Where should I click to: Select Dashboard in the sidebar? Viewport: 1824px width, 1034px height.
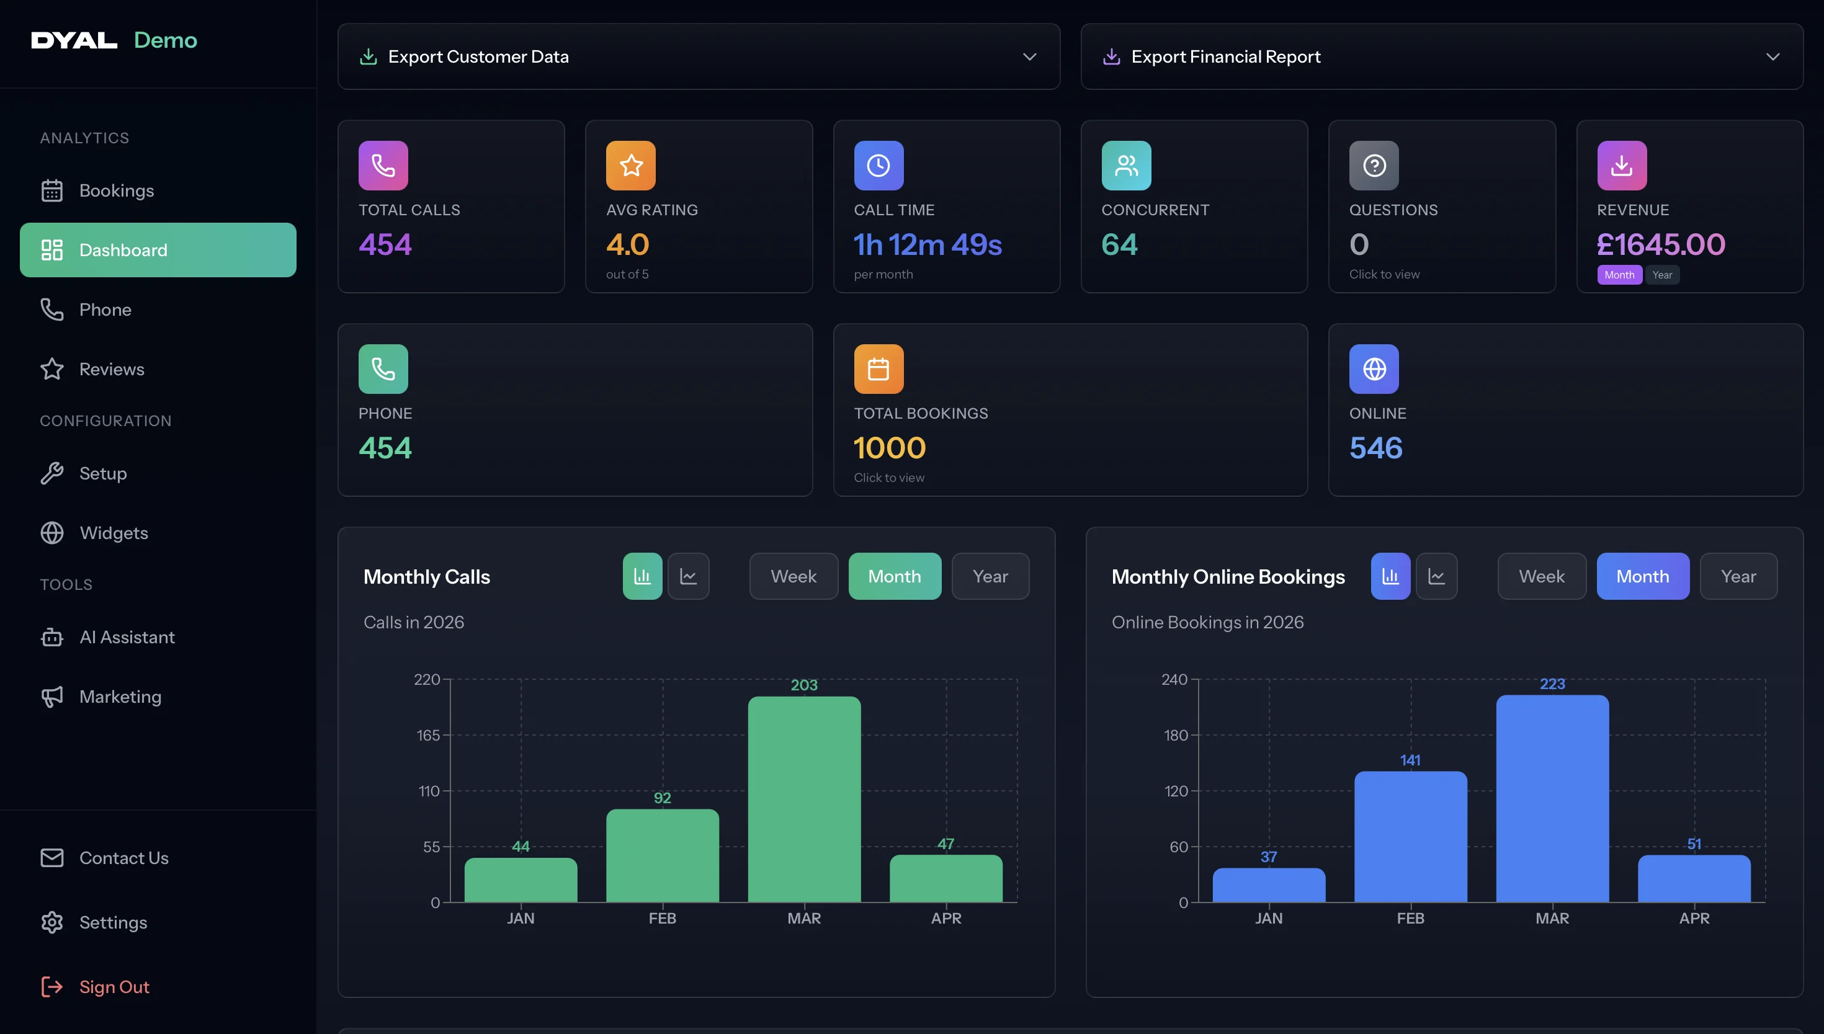coord(158,250)
